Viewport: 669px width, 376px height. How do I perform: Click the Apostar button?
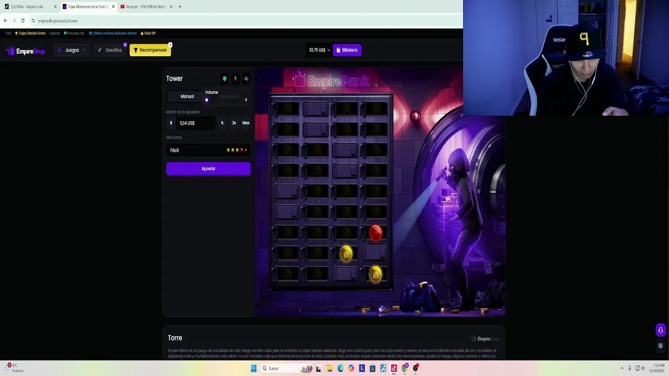[x=209, y=169]
